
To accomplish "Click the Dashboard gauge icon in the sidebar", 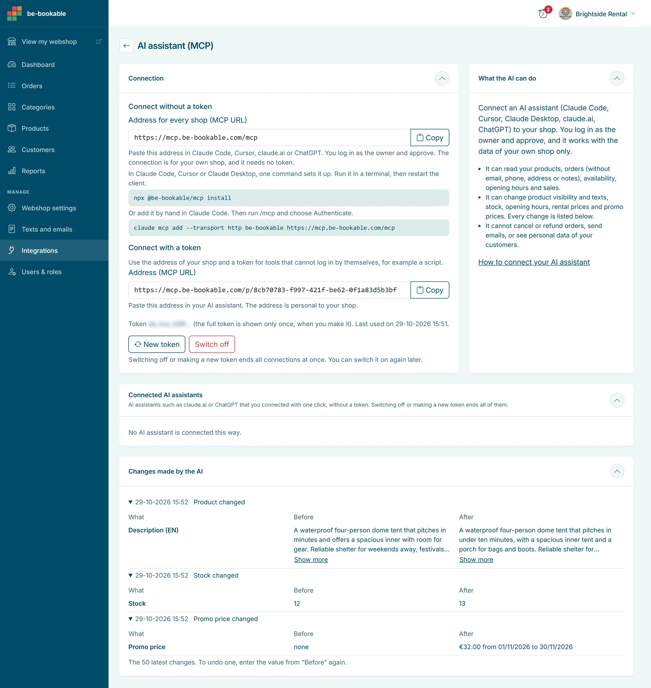I will 12,65.
